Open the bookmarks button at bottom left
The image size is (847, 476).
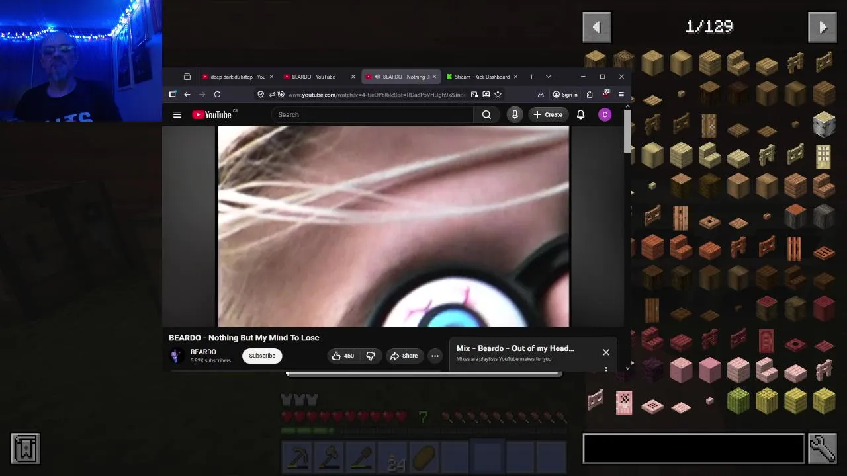point(25,448)
